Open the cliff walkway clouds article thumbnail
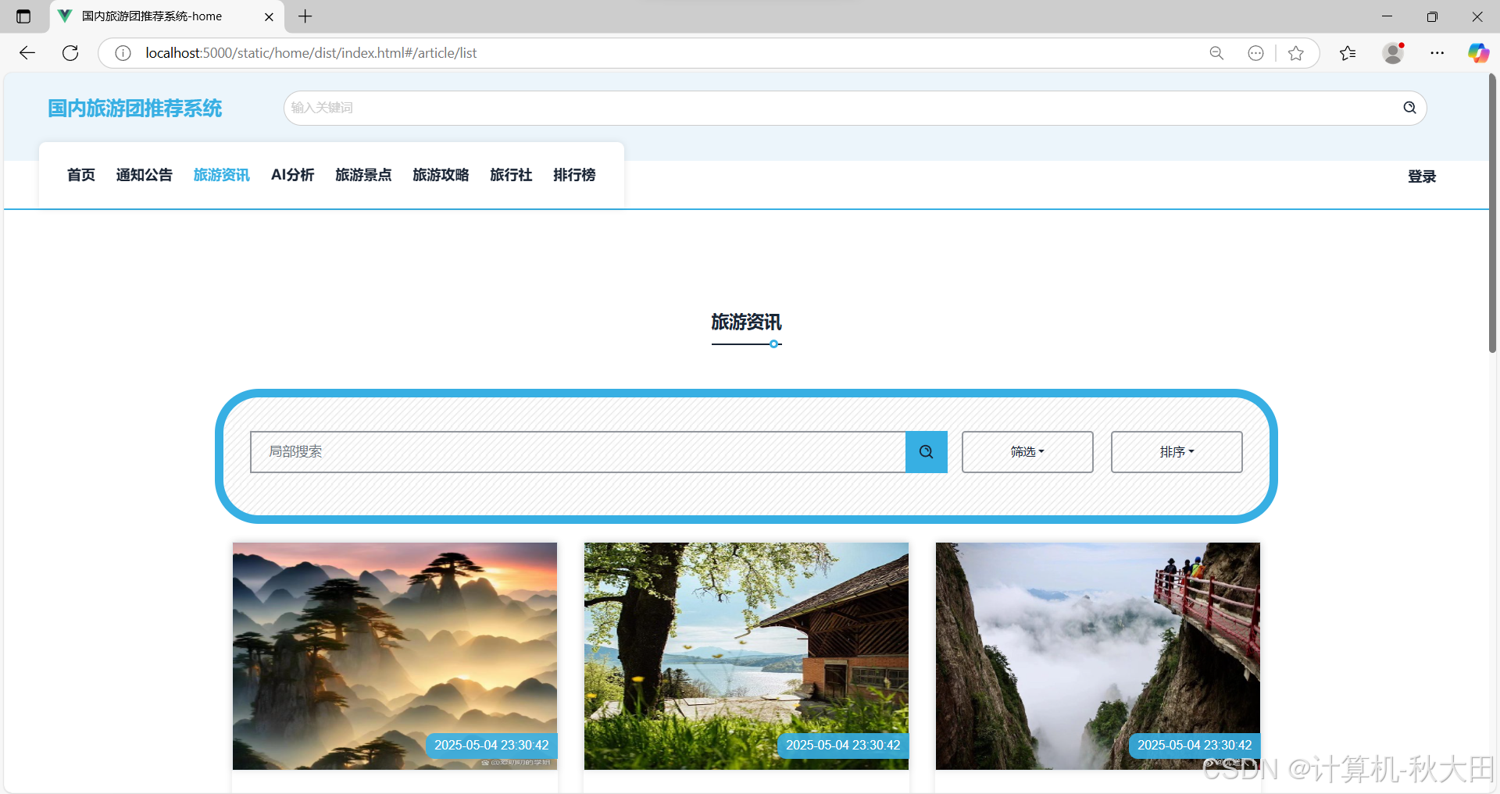Image resolution: width=1500 pixels, height=794 pixels. (1098, 656)
